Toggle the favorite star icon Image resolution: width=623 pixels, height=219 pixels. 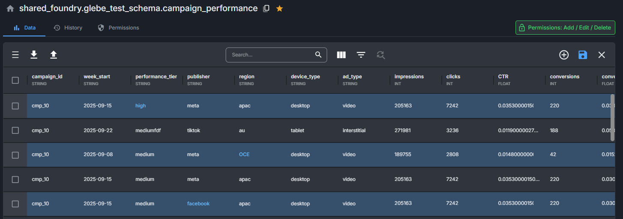(x=280, y=9)
